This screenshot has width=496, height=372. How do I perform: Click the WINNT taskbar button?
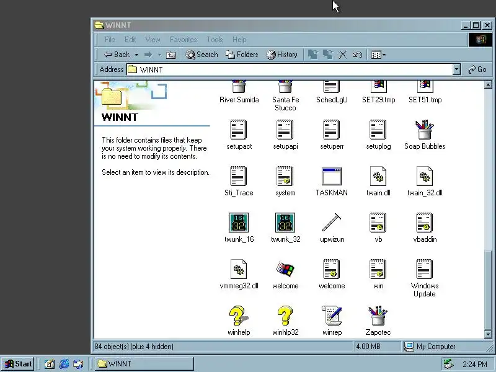(143, 364)
